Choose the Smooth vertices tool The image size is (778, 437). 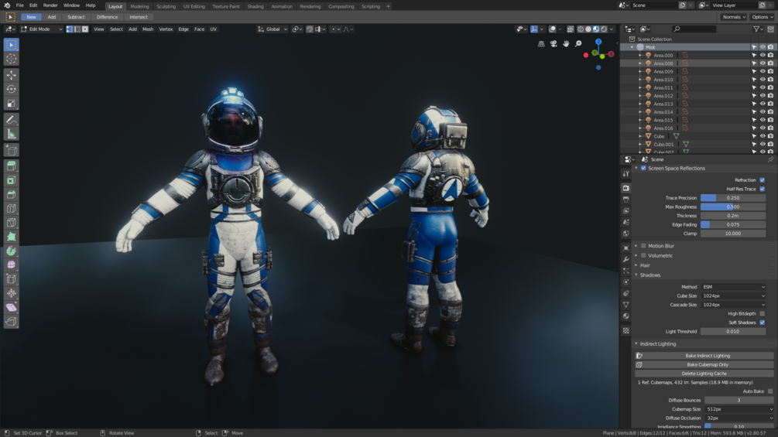pos(11,265)
